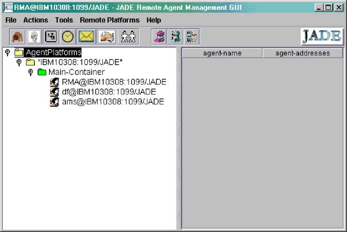Click the AgentPlatforms yellow folder icon
The width and height of the screenshot is (347, 232).
19,52
